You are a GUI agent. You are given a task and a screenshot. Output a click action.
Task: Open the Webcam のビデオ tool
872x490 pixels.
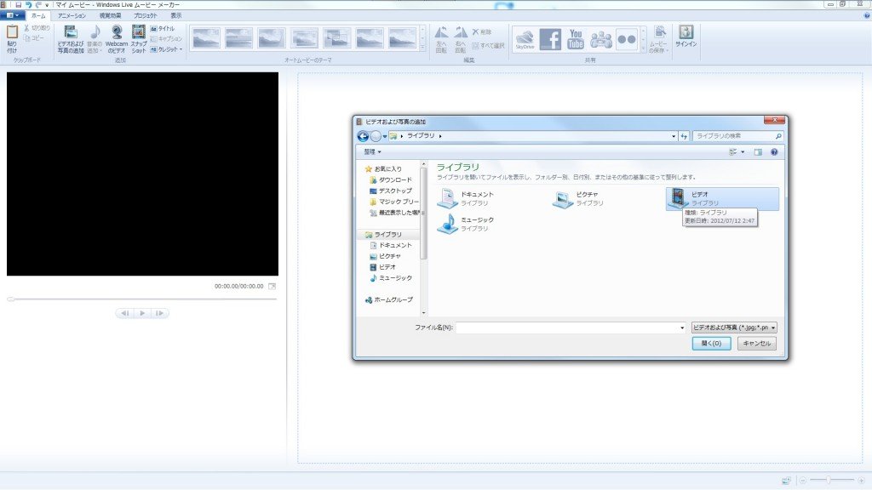point(117,39)
